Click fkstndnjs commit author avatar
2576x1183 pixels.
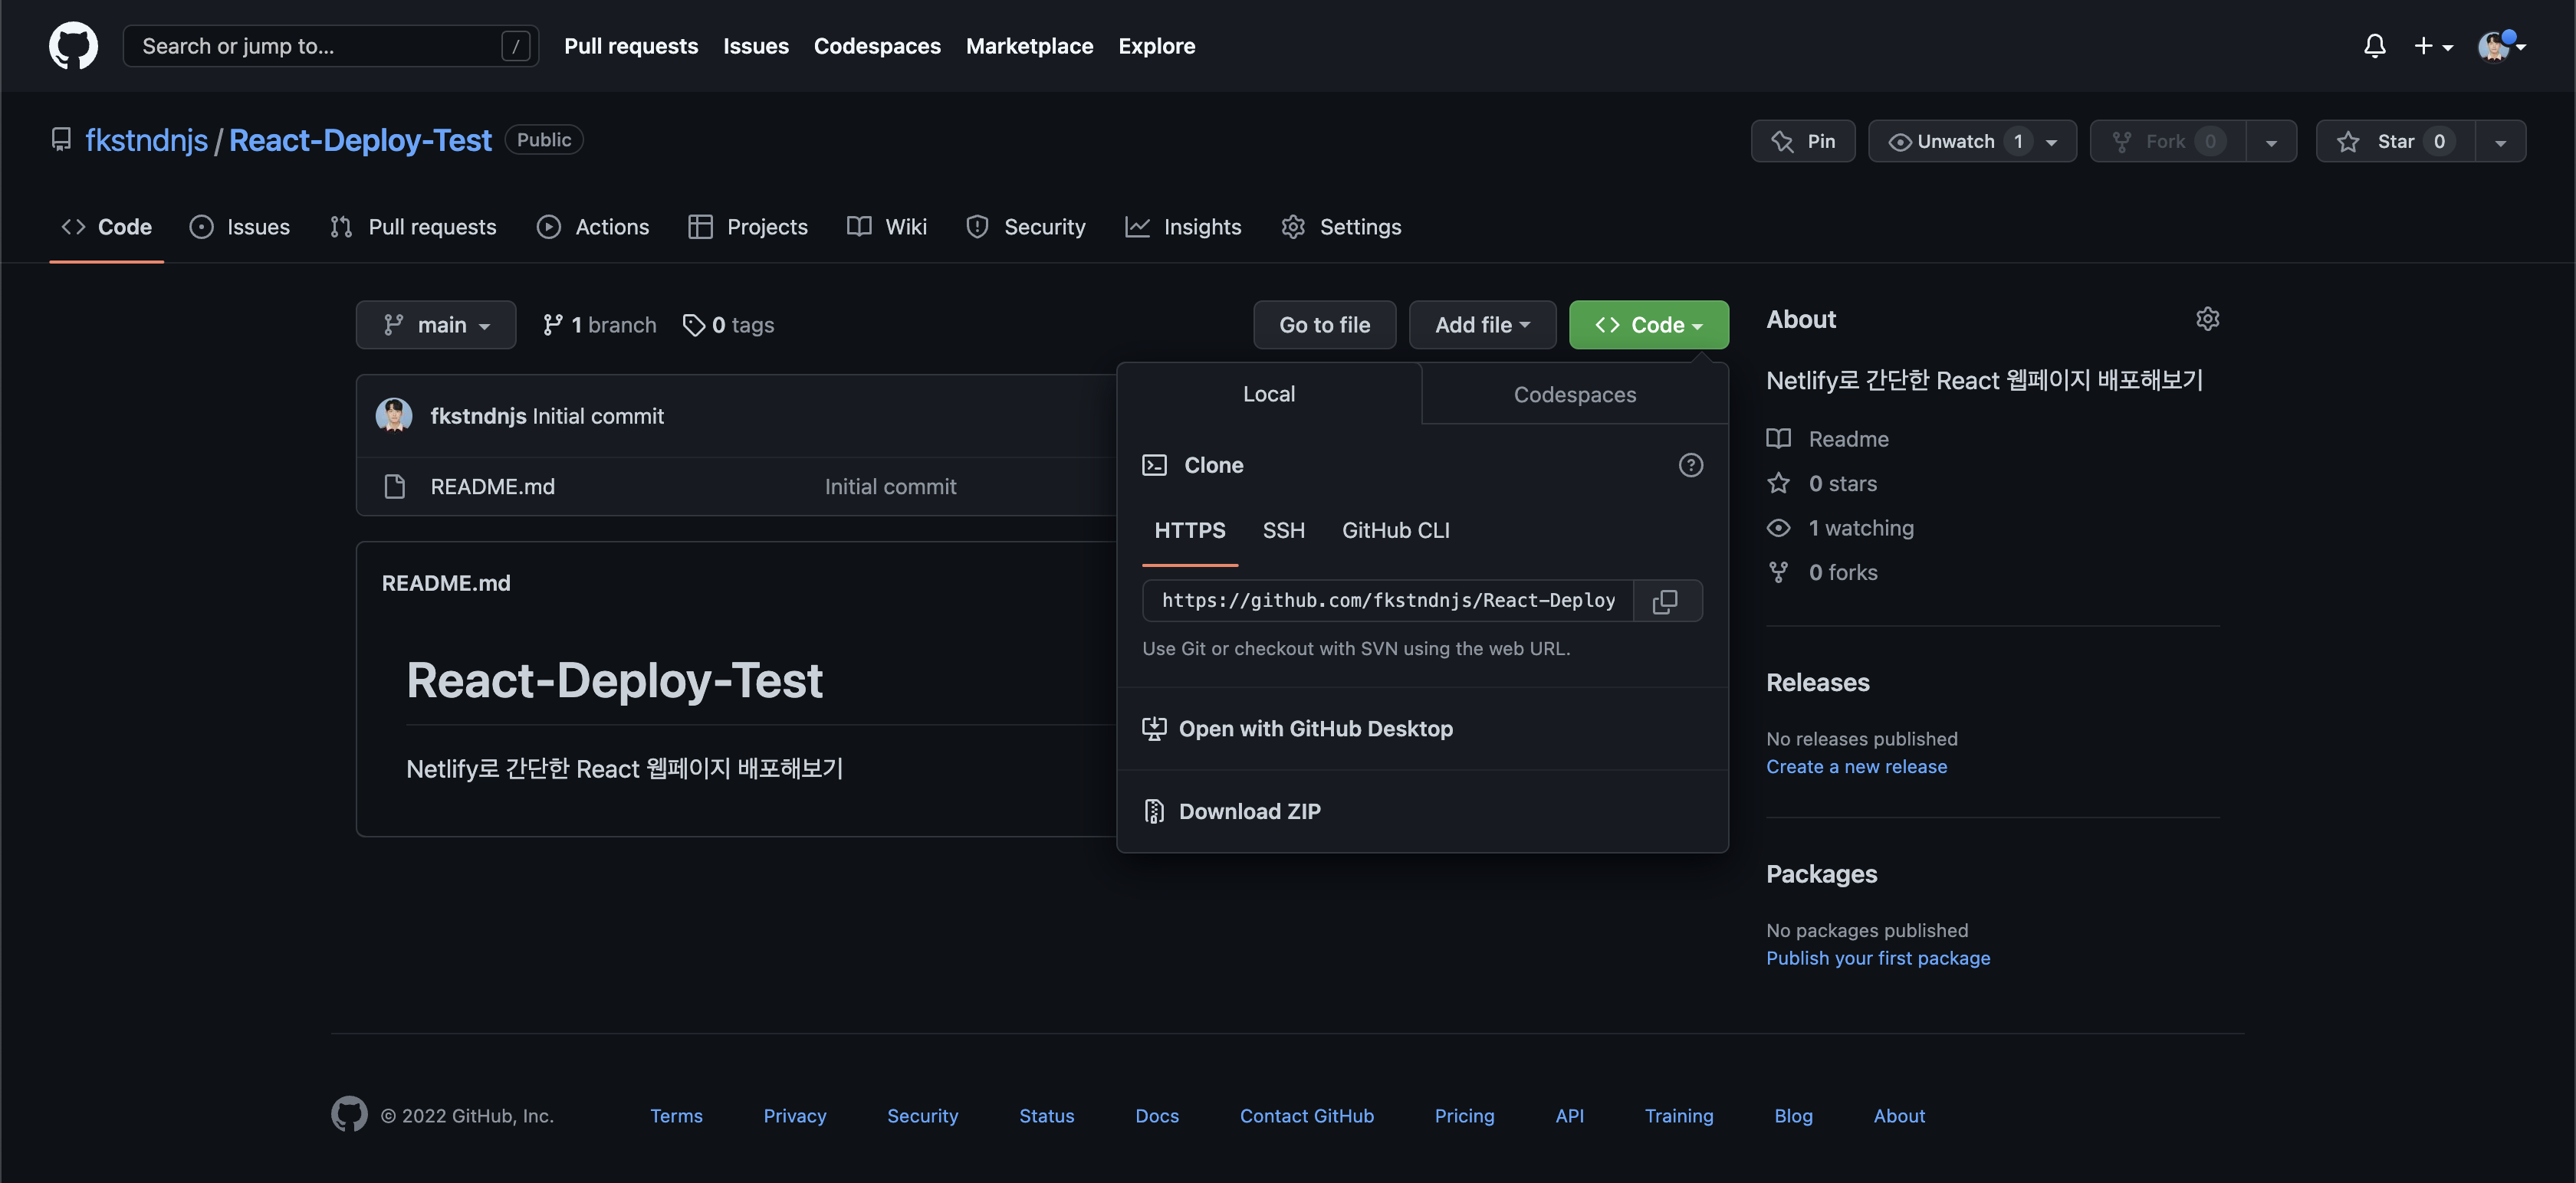point(394,415)
